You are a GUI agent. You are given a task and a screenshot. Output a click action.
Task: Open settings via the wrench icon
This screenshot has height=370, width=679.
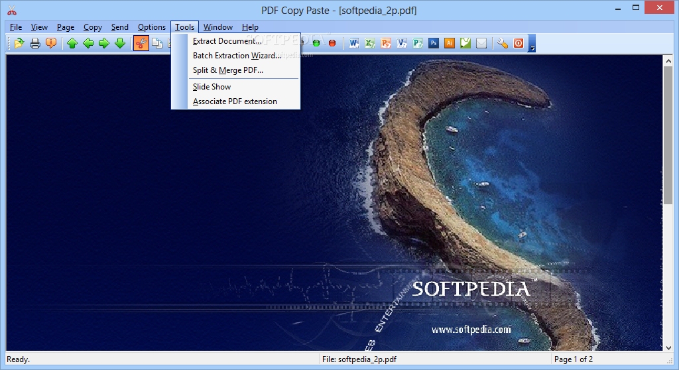[503, 43]
